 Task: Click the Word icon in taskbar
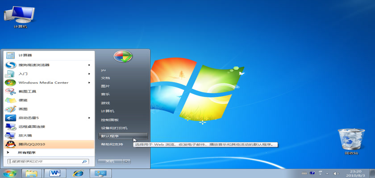click(55, 173)
